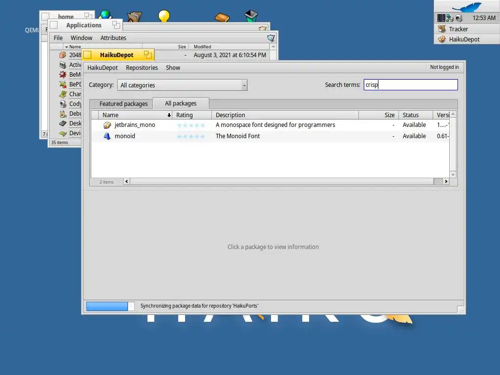Click the Debugger icon in Applications window

(x=63, y=113)
